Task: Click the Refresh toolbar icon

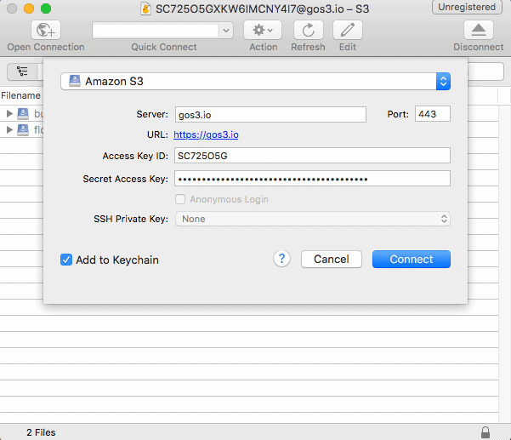Action: (309, 30)
